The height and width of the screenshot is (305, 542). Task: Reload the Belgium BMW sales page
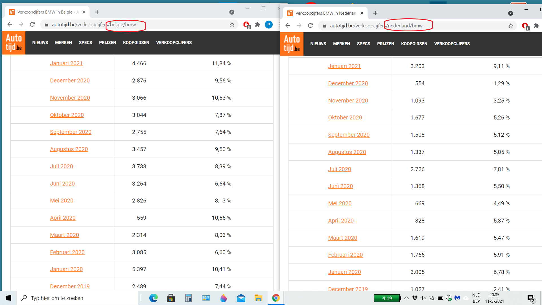[32, 25]
